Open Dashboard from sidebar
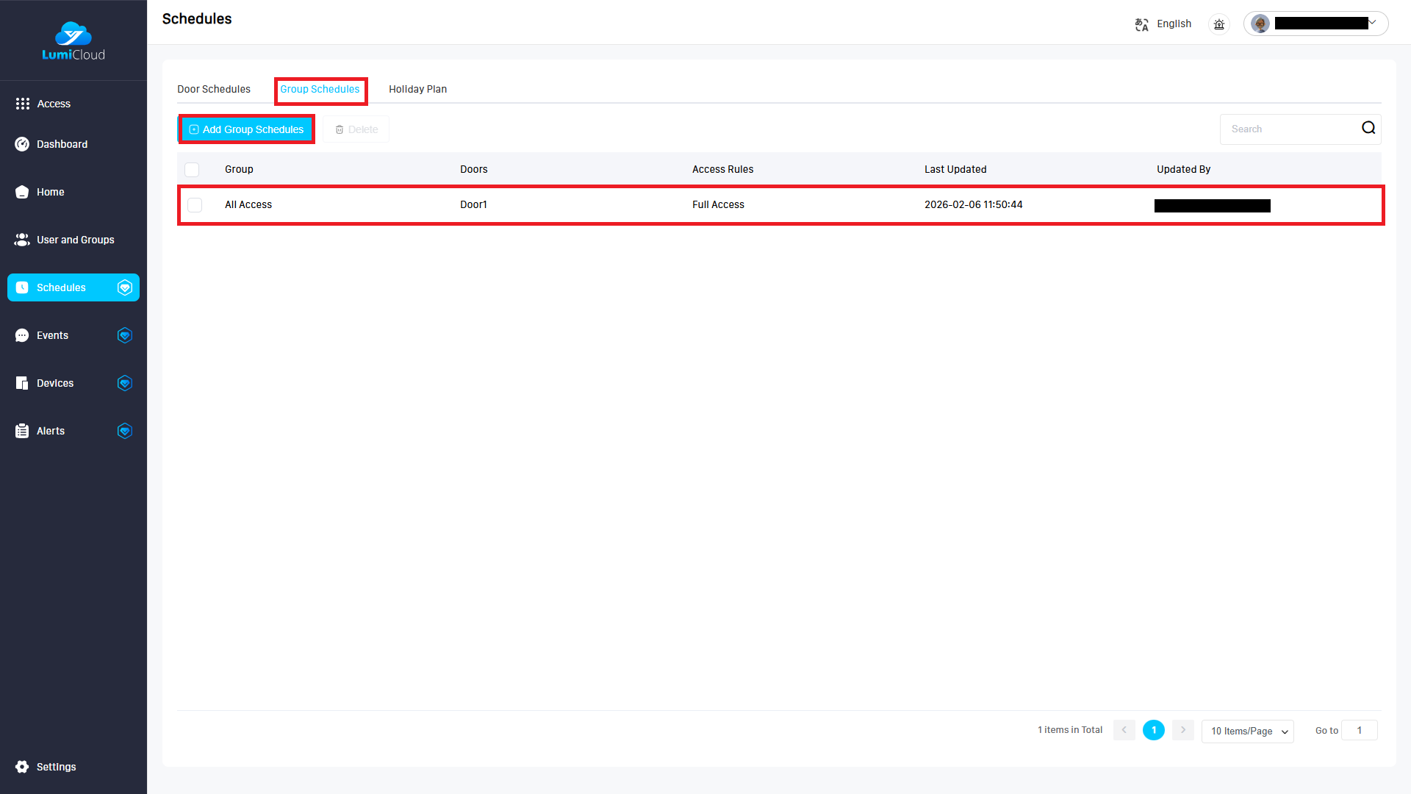Image resolution: width=1411 pixels, height=794 pixels. click(x=62, y=144)
